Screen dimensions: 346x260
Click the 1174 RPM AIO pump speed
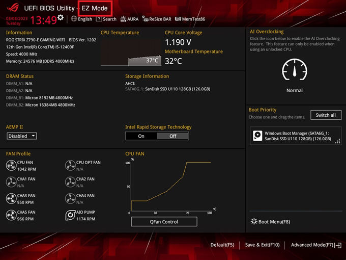coord(85,219)
